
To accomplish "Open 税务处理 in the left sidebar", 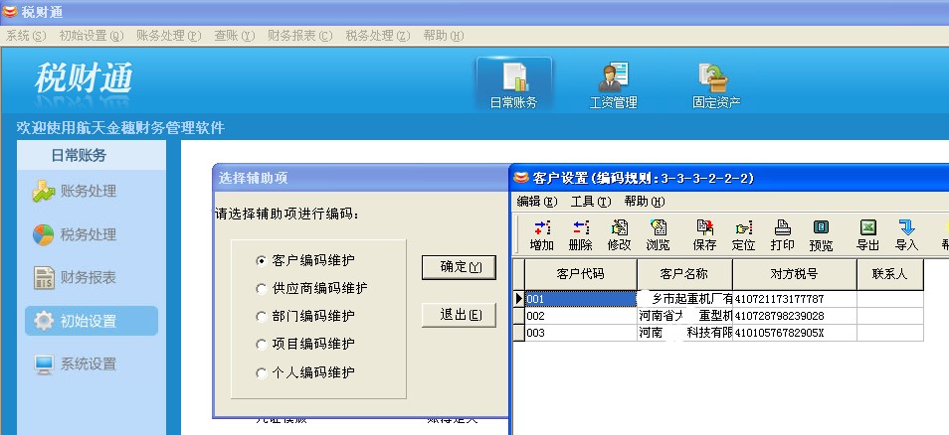I will [75, 234].
